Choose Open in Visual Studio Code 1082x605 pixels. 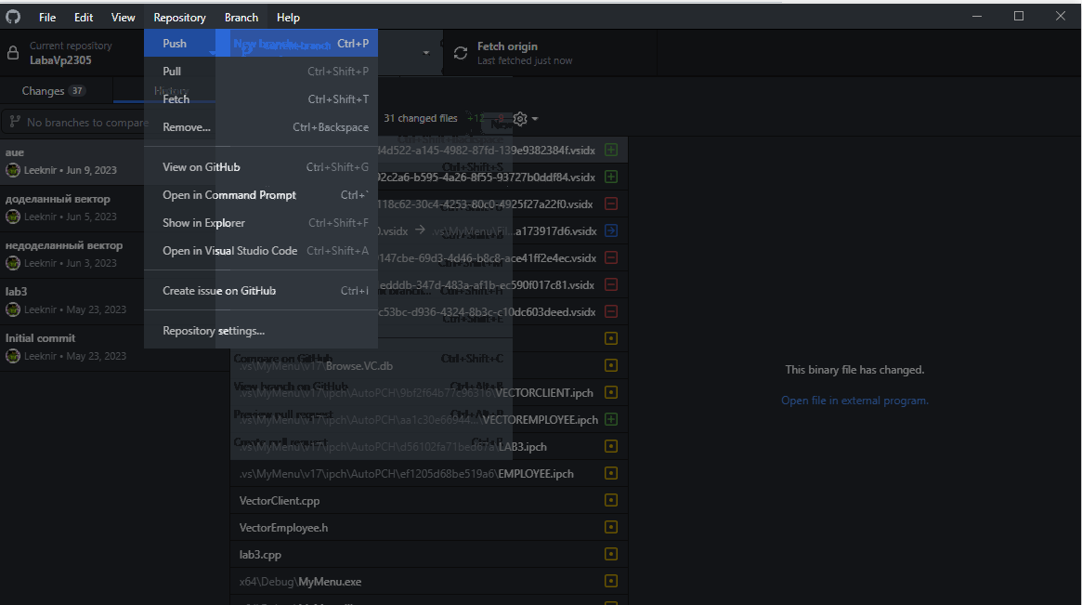tap(228, 250)
